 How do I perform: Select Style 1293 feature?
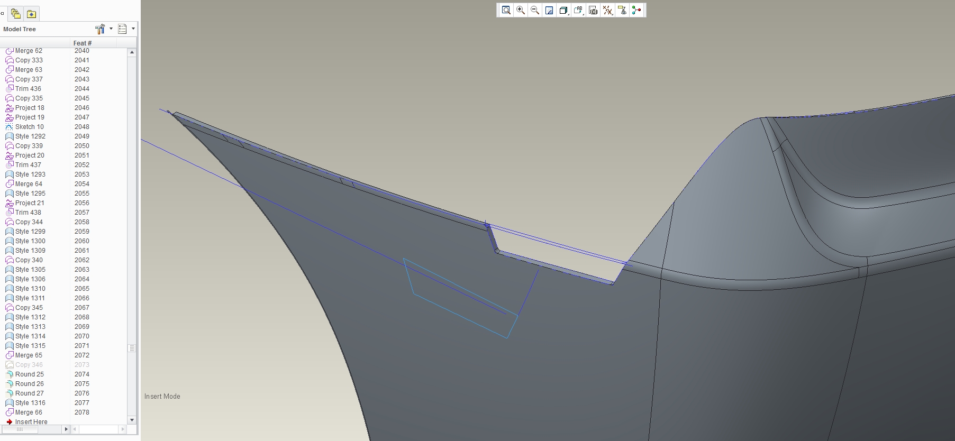[x=30, y=174]
